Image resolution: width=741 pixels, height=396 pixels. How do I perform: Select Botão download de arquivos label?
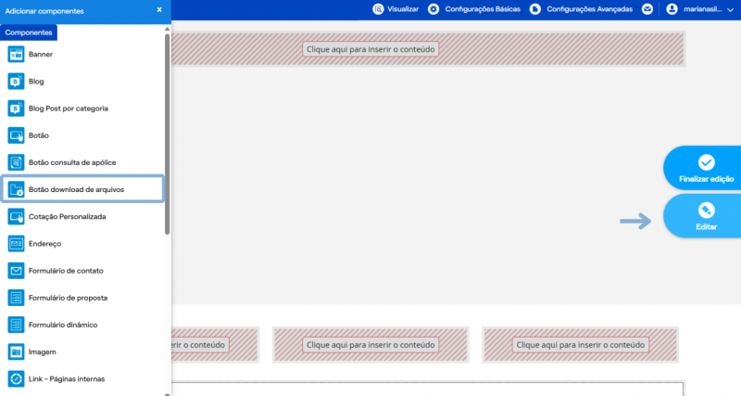click(76, 189)
